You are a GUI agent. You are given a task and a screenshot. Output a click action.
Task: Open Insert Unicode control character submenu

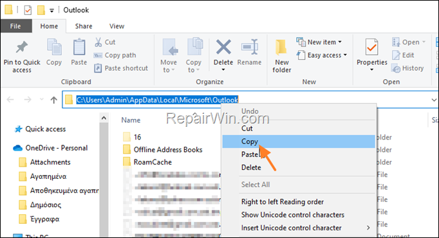(x=299, y=228)
